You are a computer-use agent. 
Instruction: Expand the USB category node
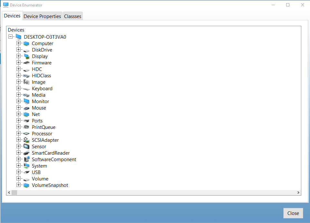19,172
